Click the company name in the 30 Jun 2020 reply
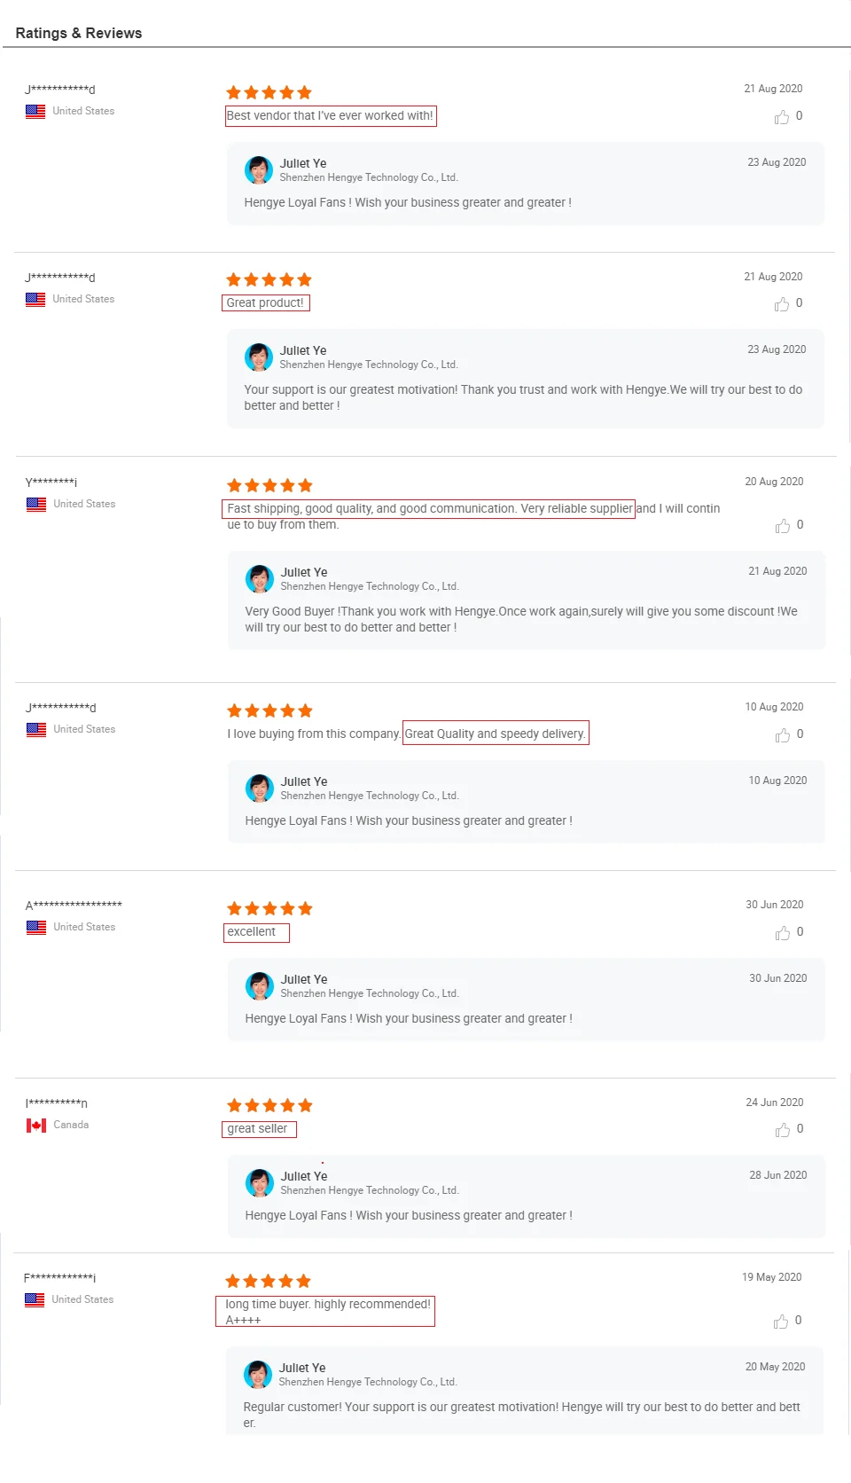The height and width of the screenshot is (1483, 851). coord(369,994)
